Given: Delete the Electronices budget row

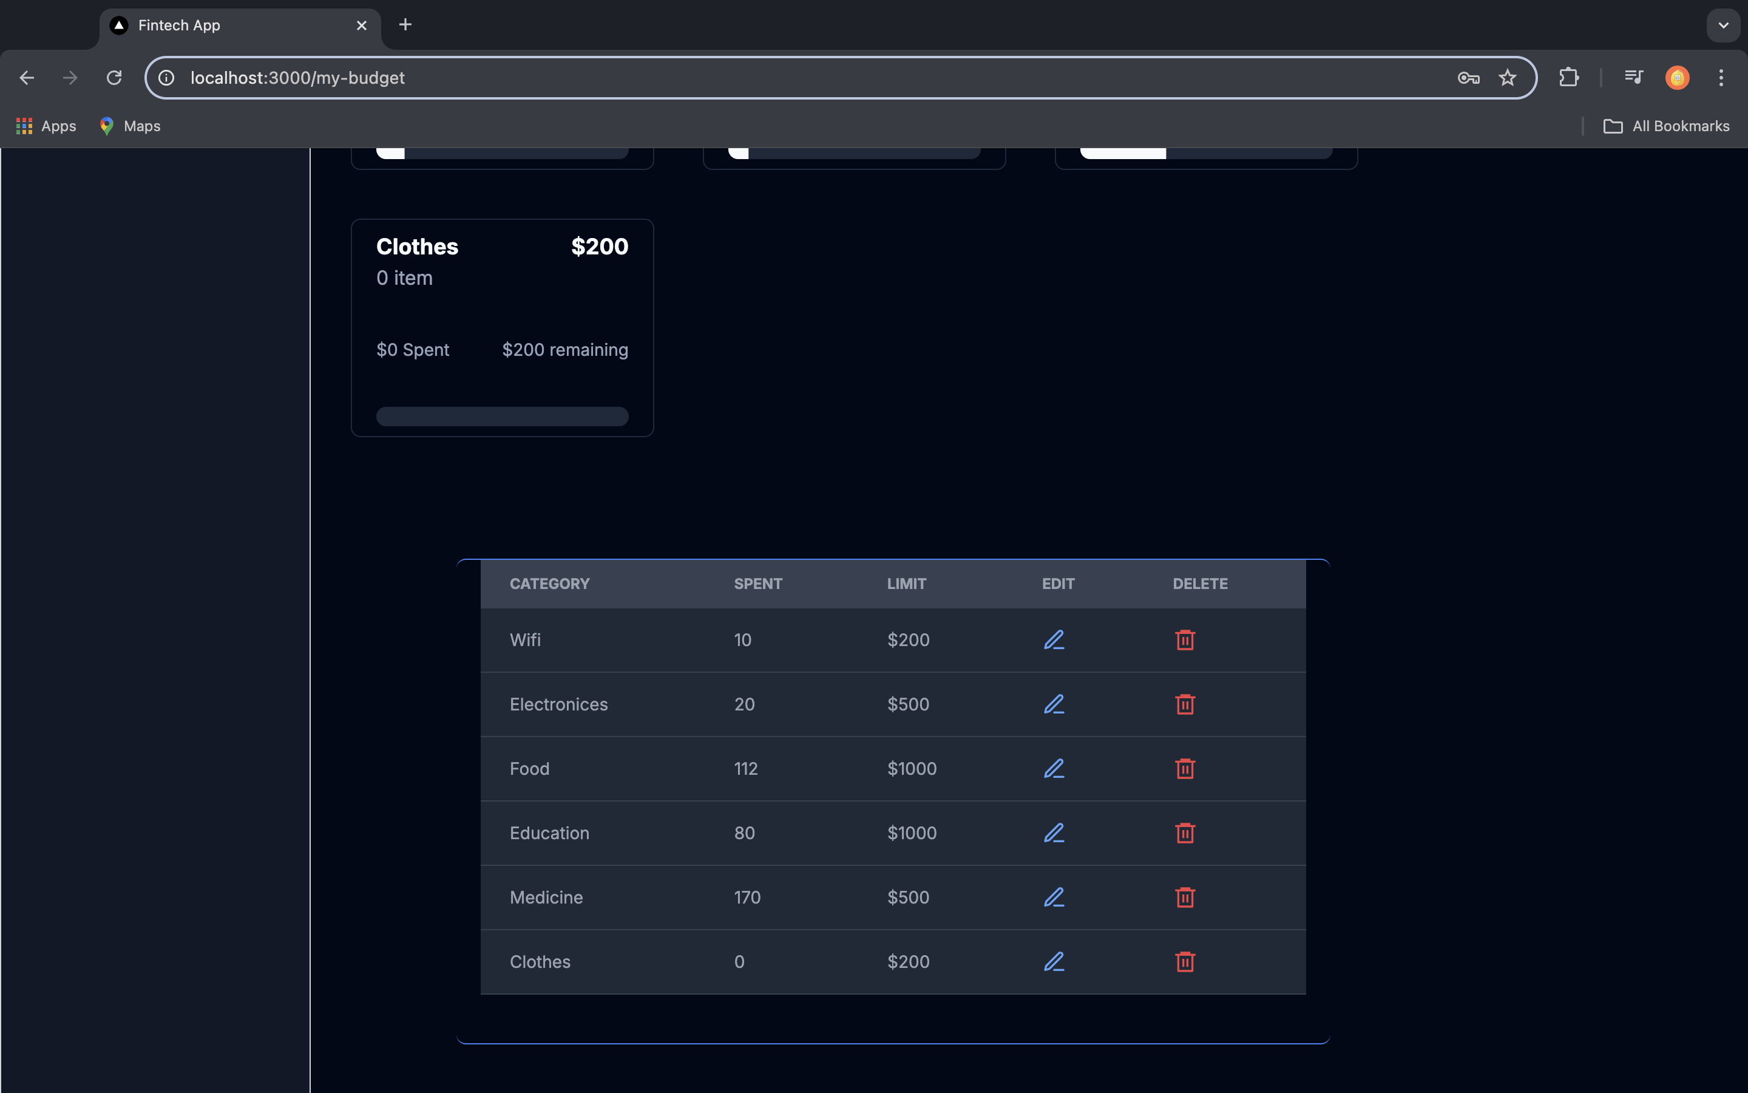Looking at the screenshot, I should tap(1185, 704).
